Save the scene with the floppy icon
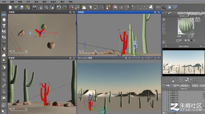Viewport: 205px width, 114px height. click(22, 7)
